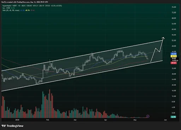Click the 76.00 price scale label
The width and height of the screenshot is (181, 130).
point(174,7)
